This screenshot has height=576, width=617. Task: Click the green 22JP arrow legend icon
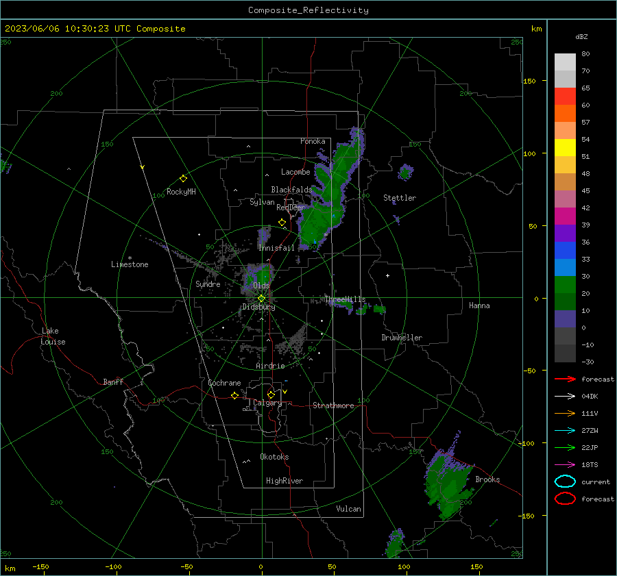[565, 447]
